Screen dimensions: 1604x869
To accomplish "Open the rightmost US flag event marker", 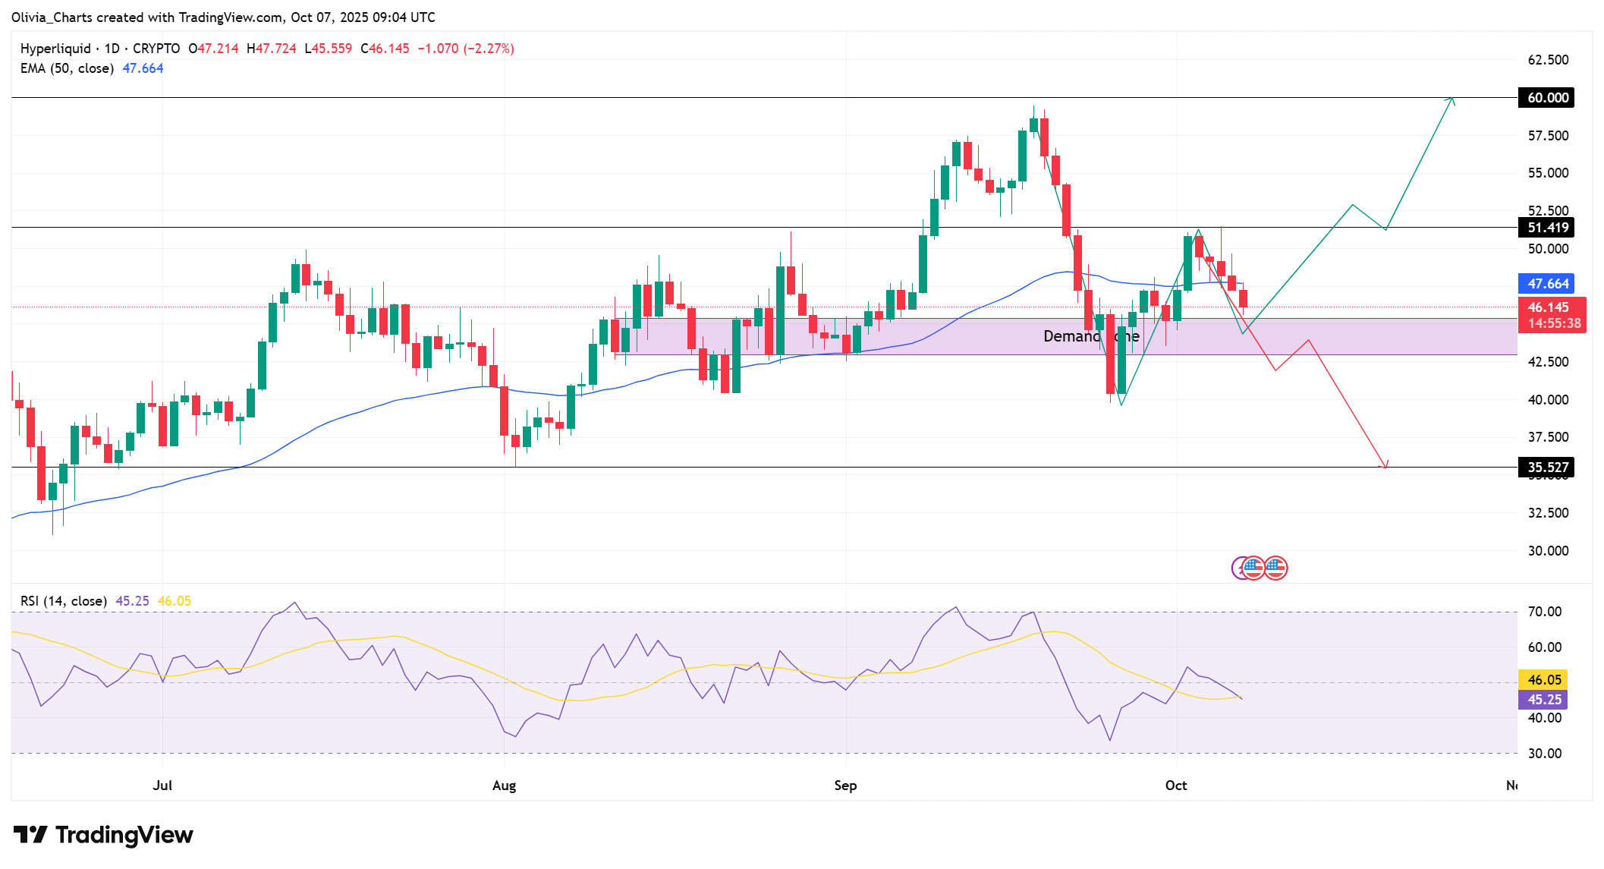I will tap(1276, 567).
